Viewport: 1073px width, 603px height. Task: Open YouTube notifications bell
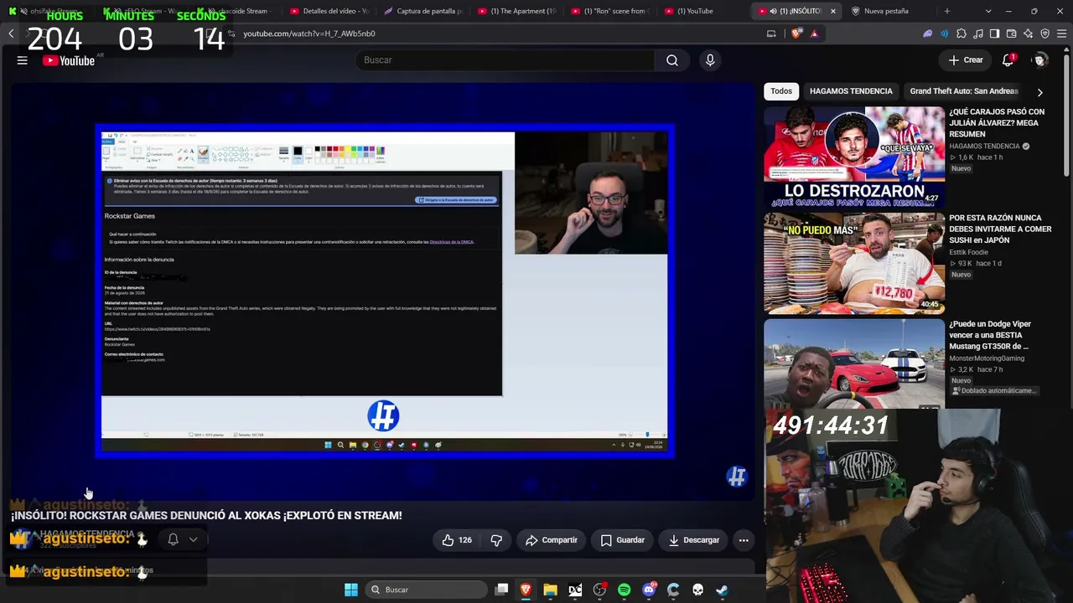point(1008,60)
